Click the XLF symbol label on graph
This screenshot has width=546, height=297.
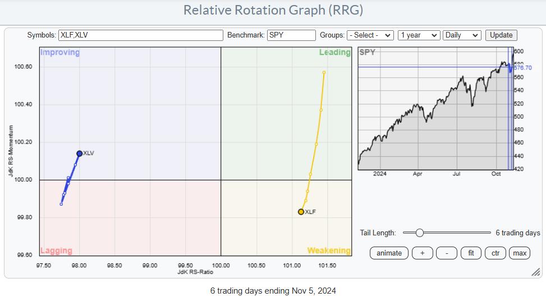click(x=310, y=212)
